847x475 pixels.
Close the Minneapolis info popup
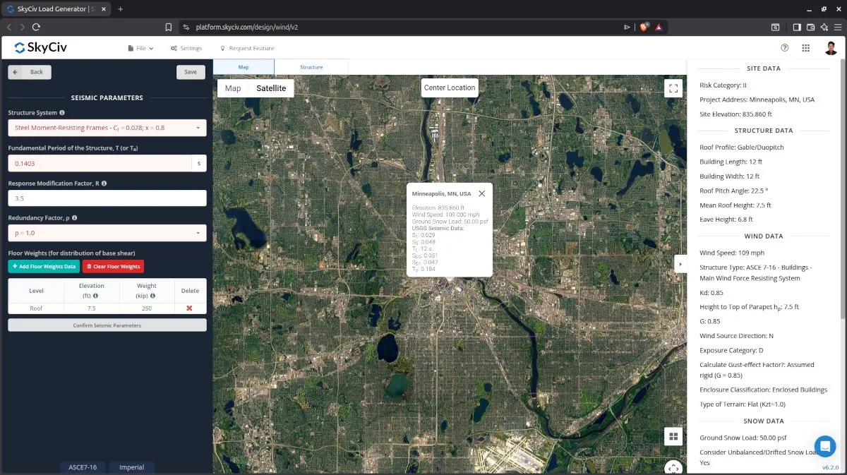click(x=481, y=193)
